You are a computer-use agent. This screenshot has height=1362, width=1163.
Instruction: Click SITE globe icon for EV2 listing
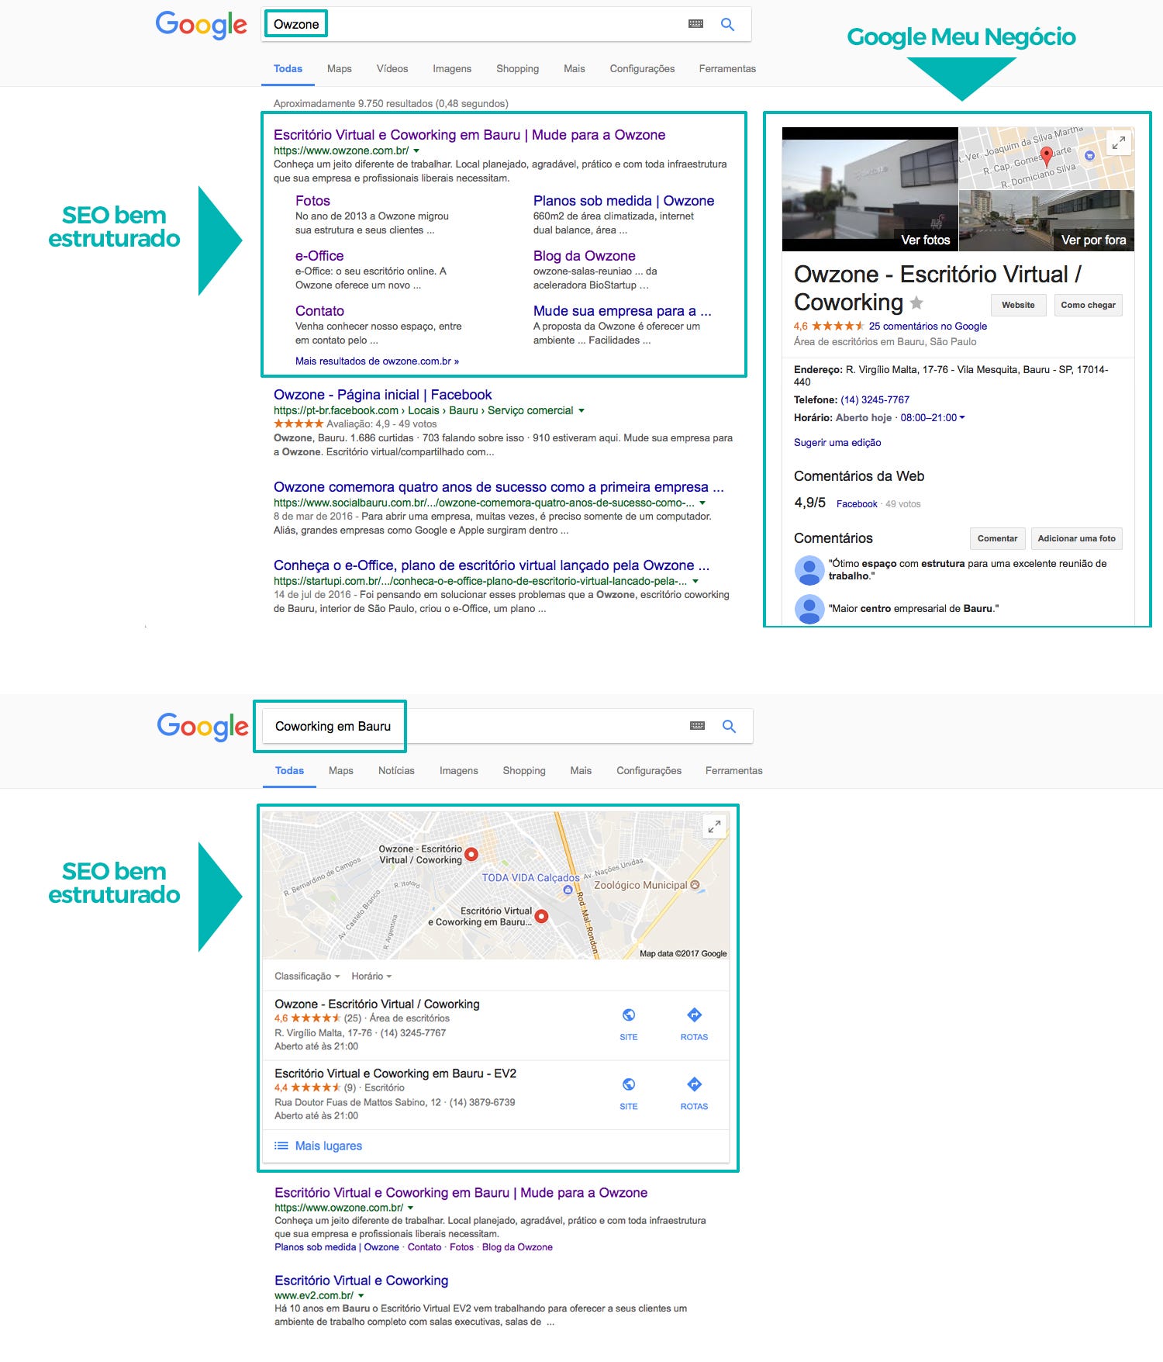point(629,1084)
